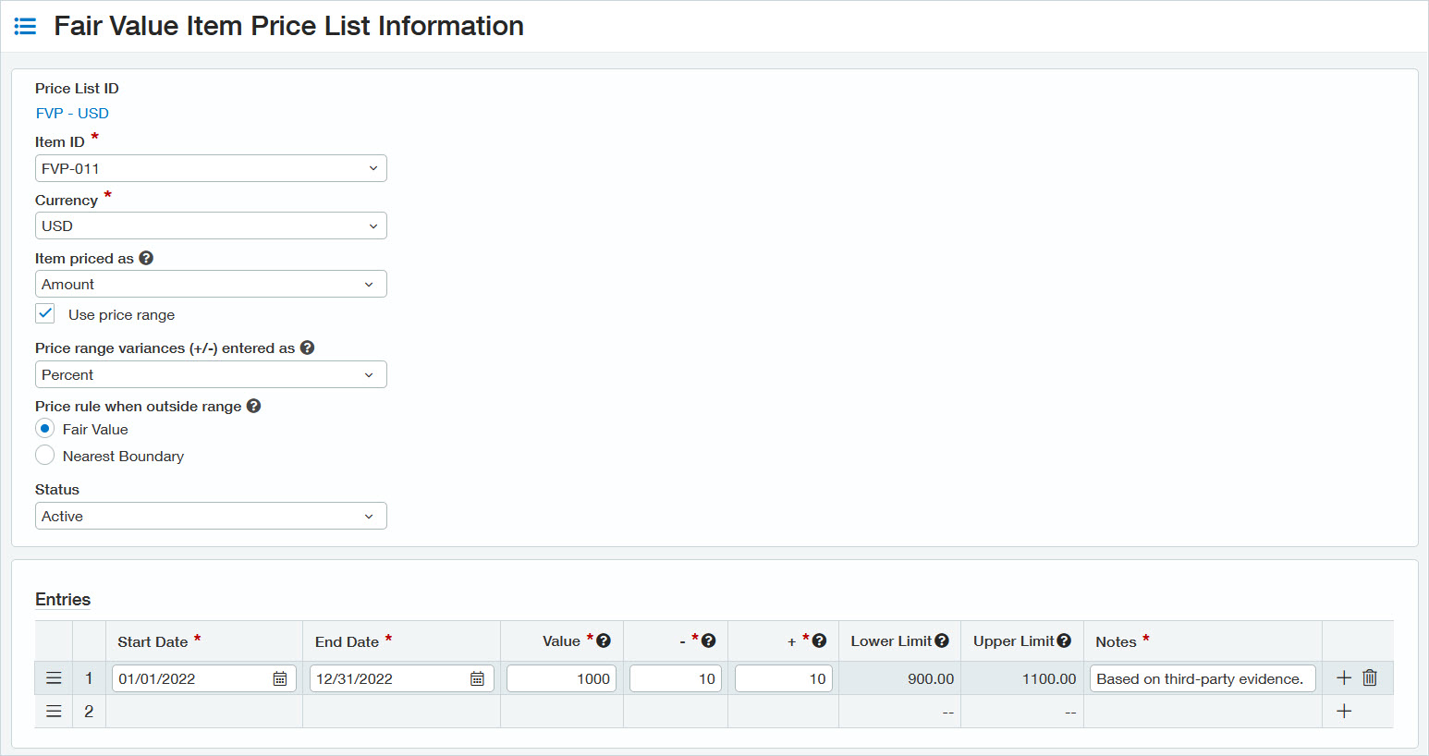Select the Nearest Boundary radio button
1429x756 pixels.
tap(44, 455)
